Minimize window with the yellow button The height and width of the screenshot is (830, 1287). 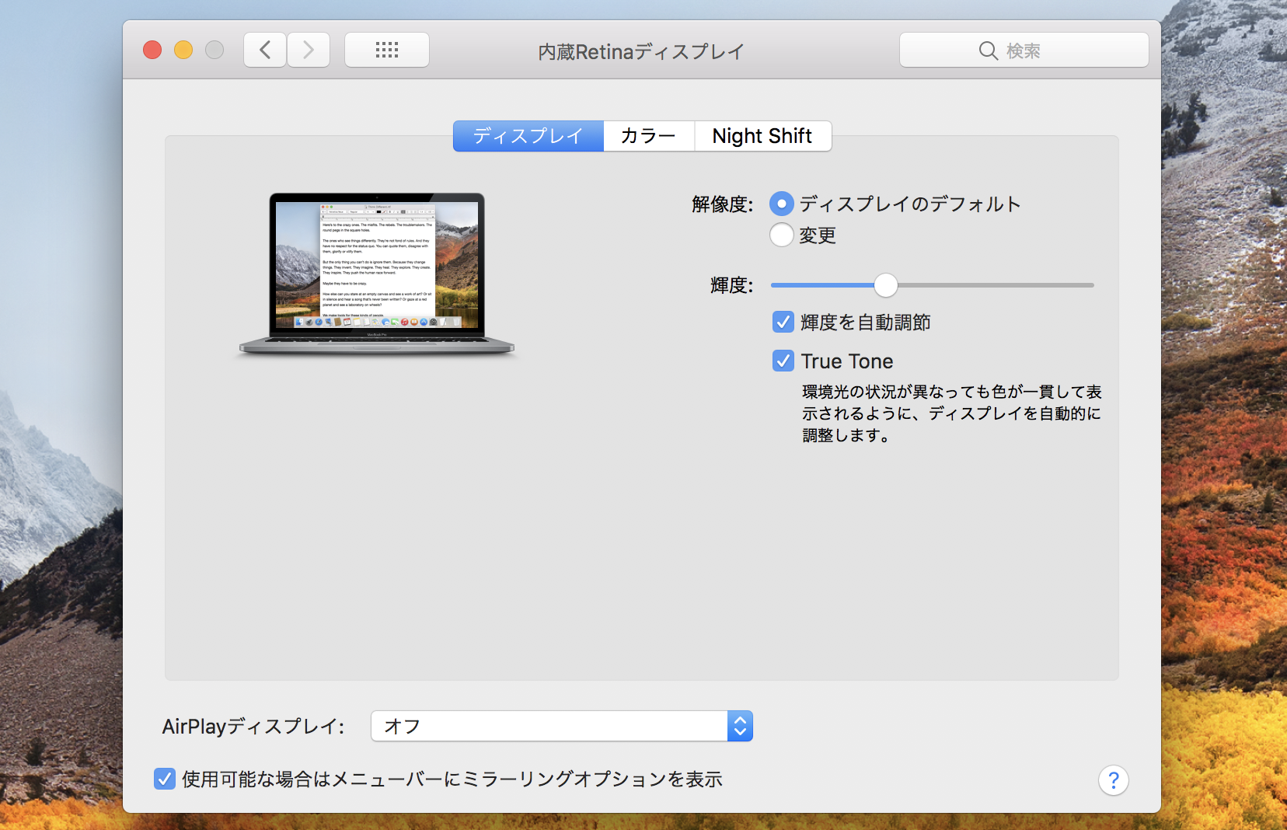pos(183,51)
